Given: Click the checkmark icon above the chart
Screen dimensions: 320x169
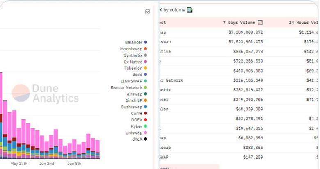Looking at the screenshot, I should [147, 12].
